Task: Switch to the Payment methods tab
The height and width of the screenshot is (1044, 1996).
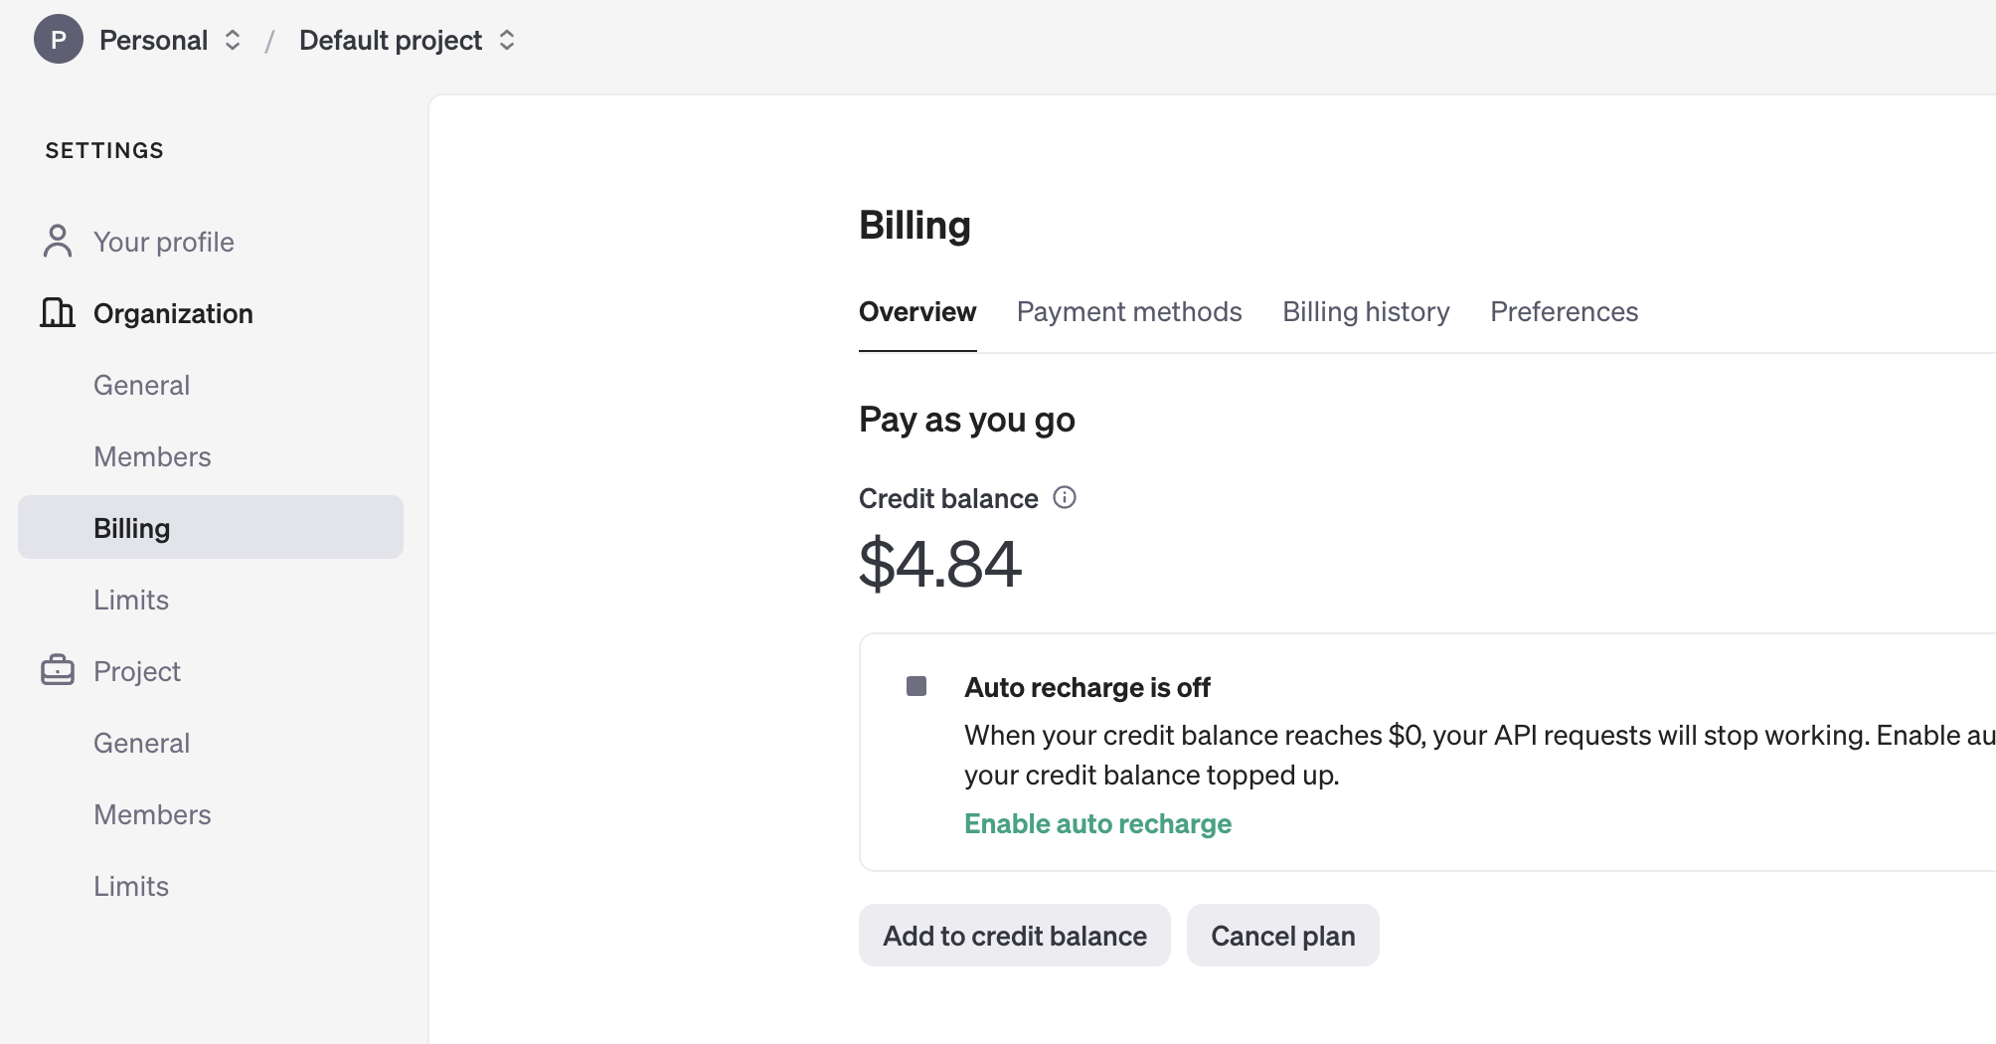Action: click(x=1129, y=312)
